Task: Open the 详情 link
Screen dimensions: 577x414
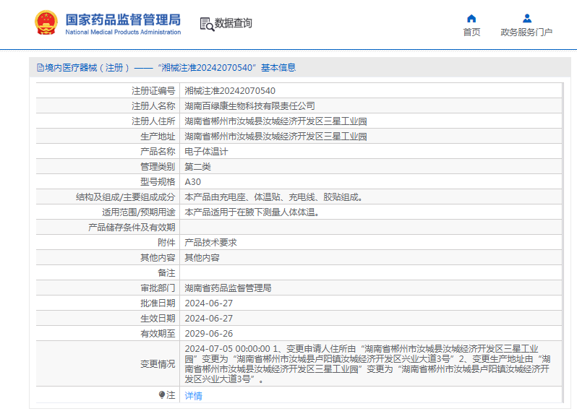Action: click(193, 396)
